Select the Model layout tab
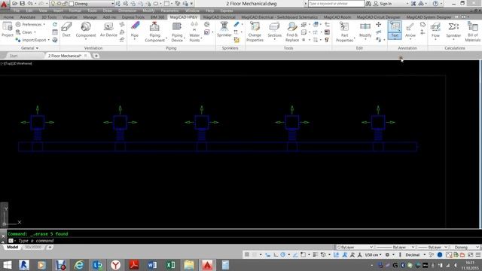Viewport: 482px width, 271px height. tap(12, 247)
